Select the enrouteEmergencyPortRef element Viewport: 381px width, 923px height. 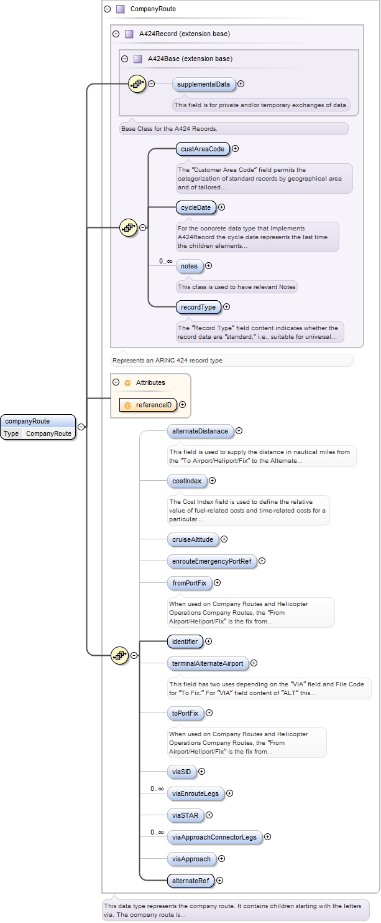[x=211, y=561]
